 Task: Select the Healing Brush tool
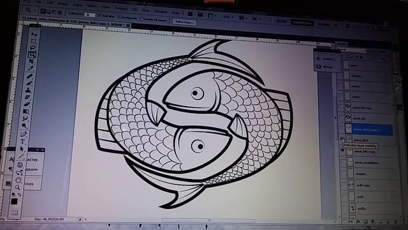[x=30, y=76]
